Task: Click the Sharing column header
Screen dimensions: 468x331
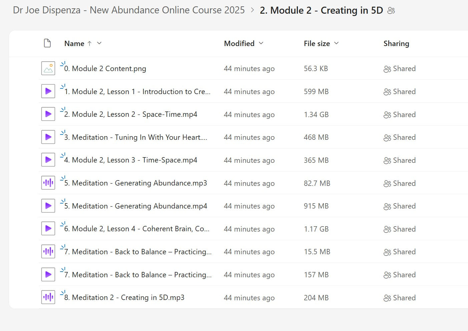Action: (396, 43)
